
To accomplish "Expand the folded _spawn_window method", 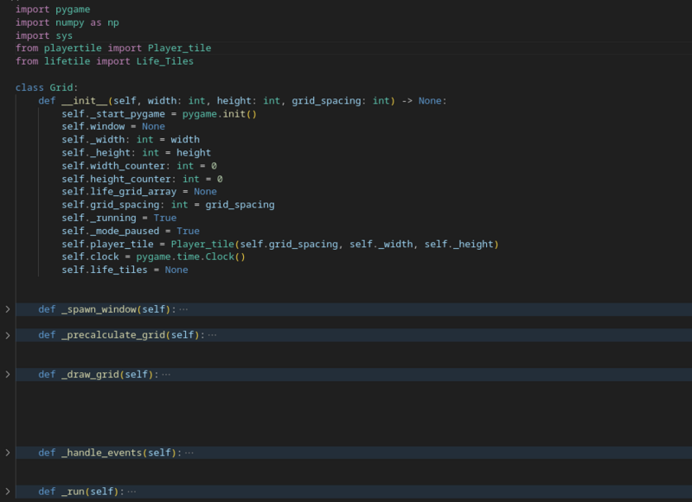I will [8, 309].
